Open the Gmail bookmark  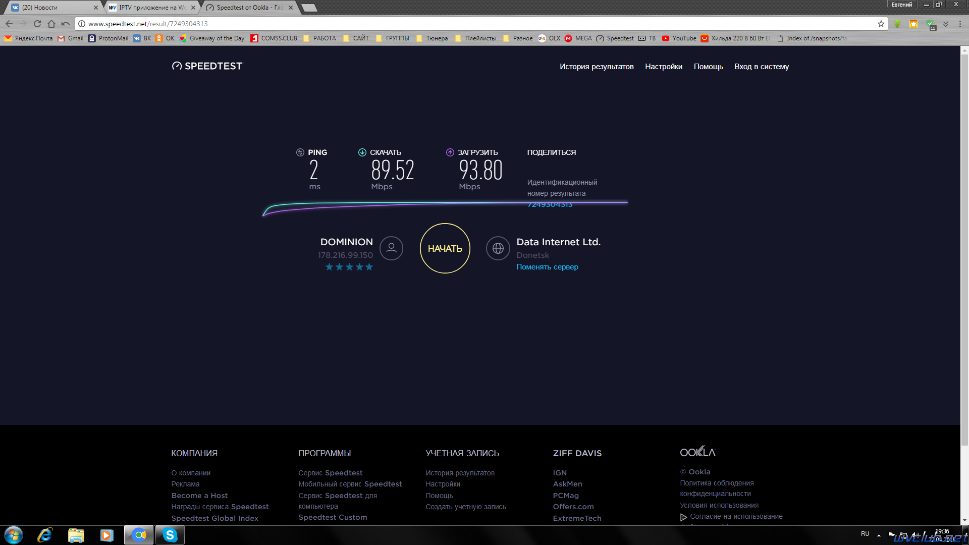(71, 38)
